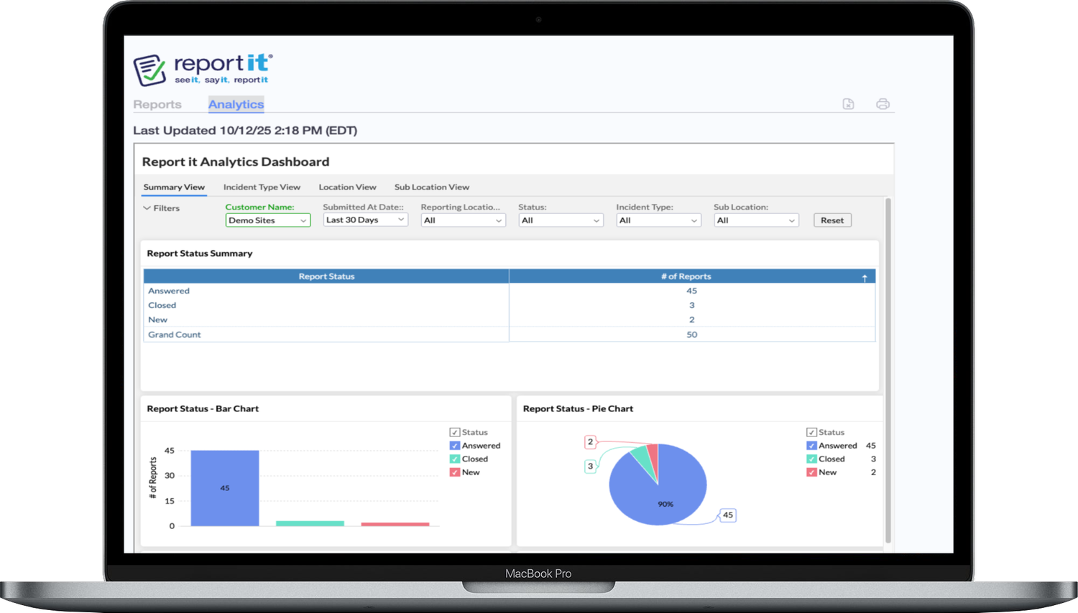Click the New row in status table
Viewport: 1078px width, 613px height.
click(510, 319)
